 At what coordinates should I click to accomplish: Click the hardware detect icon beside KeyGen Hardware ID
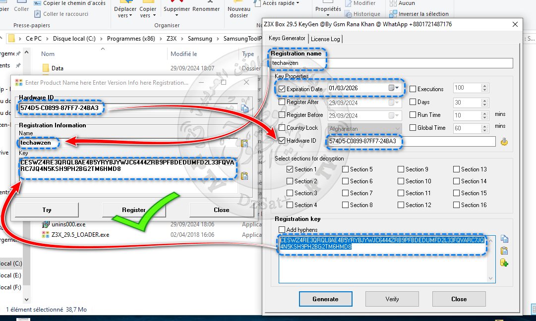504,141
